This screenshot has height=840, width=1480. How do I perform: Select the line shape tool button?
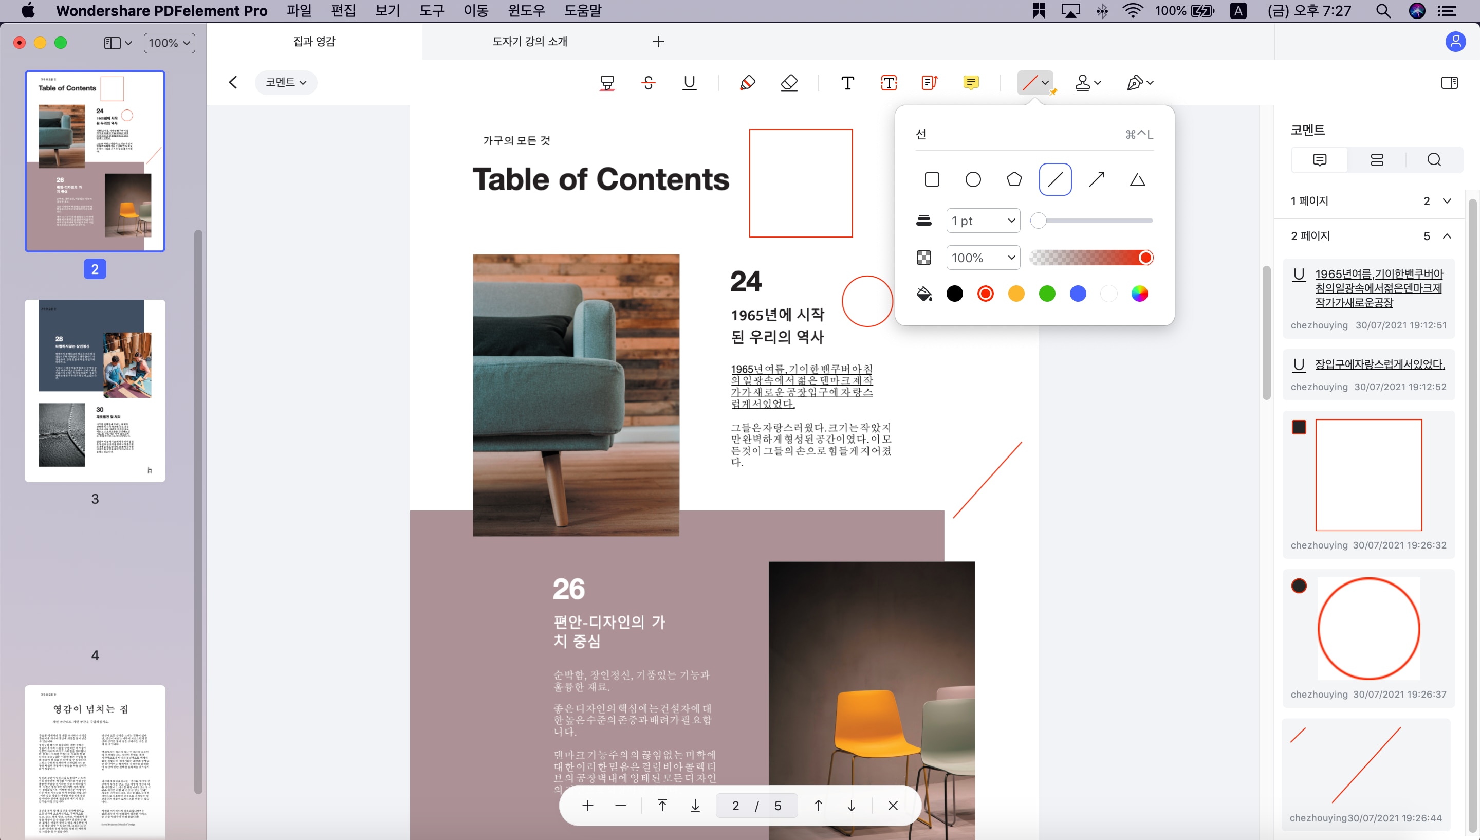(1029, 82)
